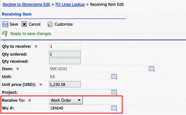Click the 'Qty ordered:' label
186x115 pixels.
coord(15,54)
